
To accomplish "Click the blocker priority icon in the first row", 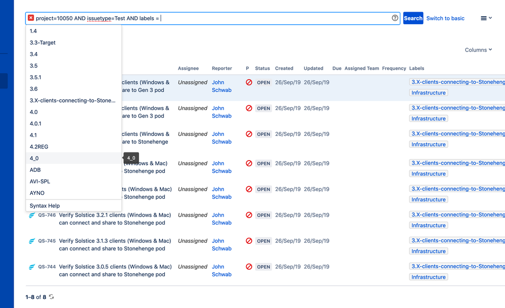I will click(249, 82).
